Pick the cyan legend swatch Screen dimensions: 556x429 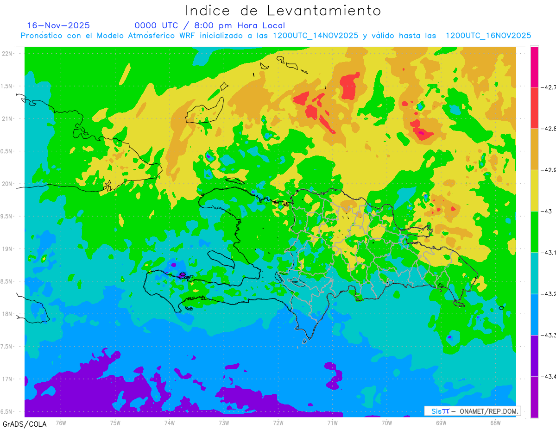[534, 273]
